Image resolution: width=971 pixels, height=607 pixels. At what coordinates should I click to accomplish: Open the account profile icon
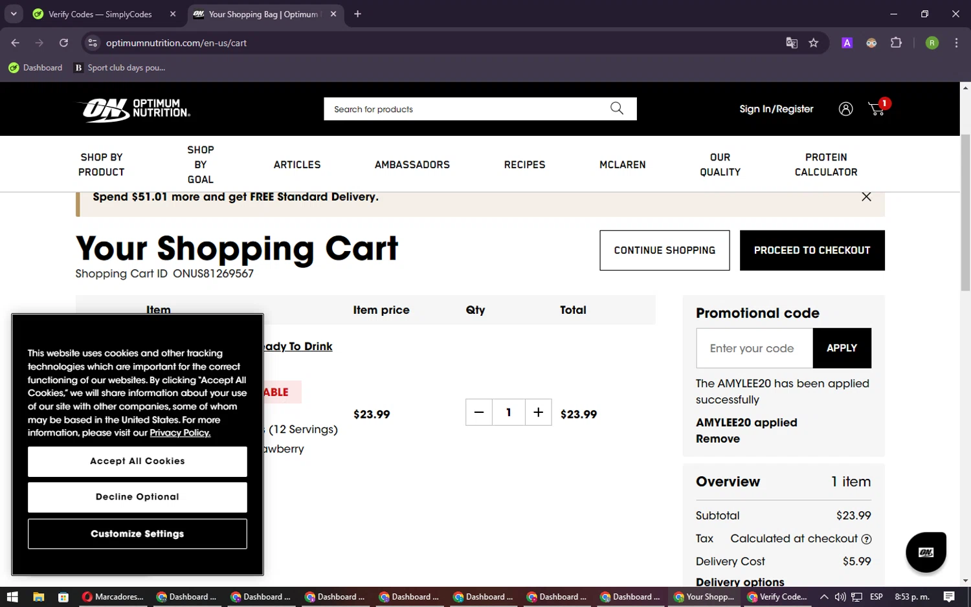(x=845, y=109)
